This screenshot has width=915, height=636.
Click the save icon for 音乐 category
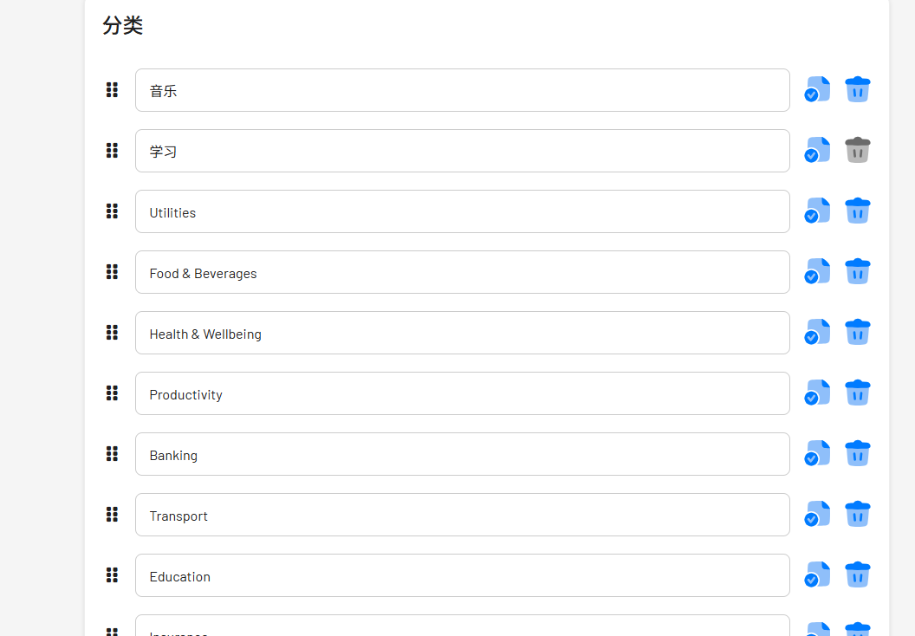pyautogui.click(x=817, y=90)
